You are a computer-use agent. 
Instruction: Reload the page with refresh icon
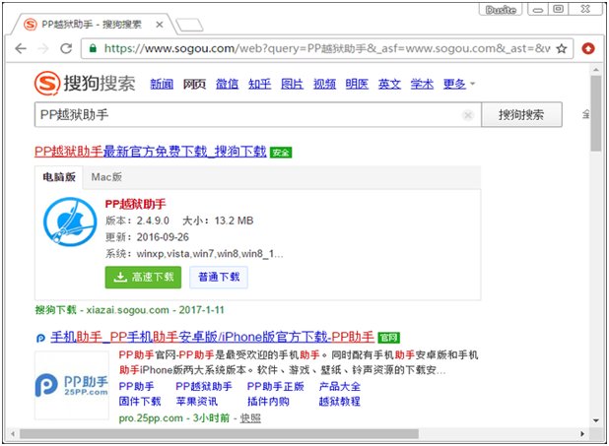pyautogui.click(x=66, y=48)
